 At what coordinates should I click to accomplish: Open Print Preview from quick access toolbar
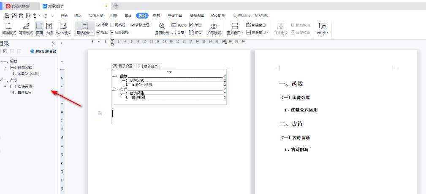[28, 16]
